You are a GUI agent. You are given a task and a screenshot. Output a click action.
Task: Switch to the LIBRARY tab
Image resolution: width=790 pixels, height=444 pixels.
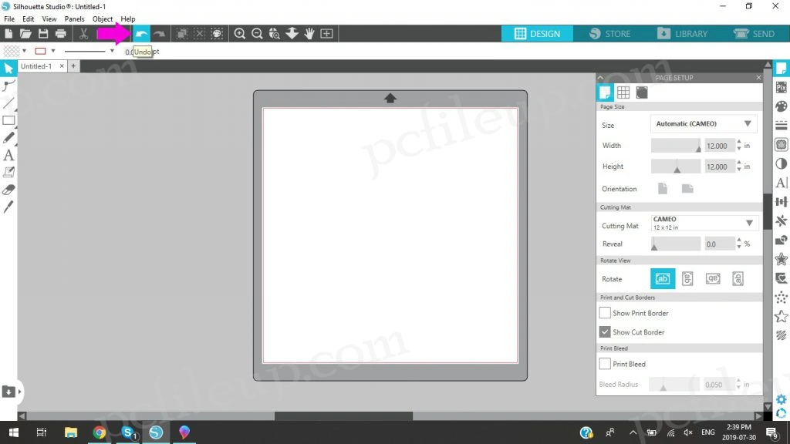(682, 34)
